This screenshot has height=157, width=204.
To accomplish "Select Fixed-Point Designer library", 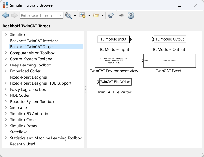I will pyautogui.click(x=29, y=77).
